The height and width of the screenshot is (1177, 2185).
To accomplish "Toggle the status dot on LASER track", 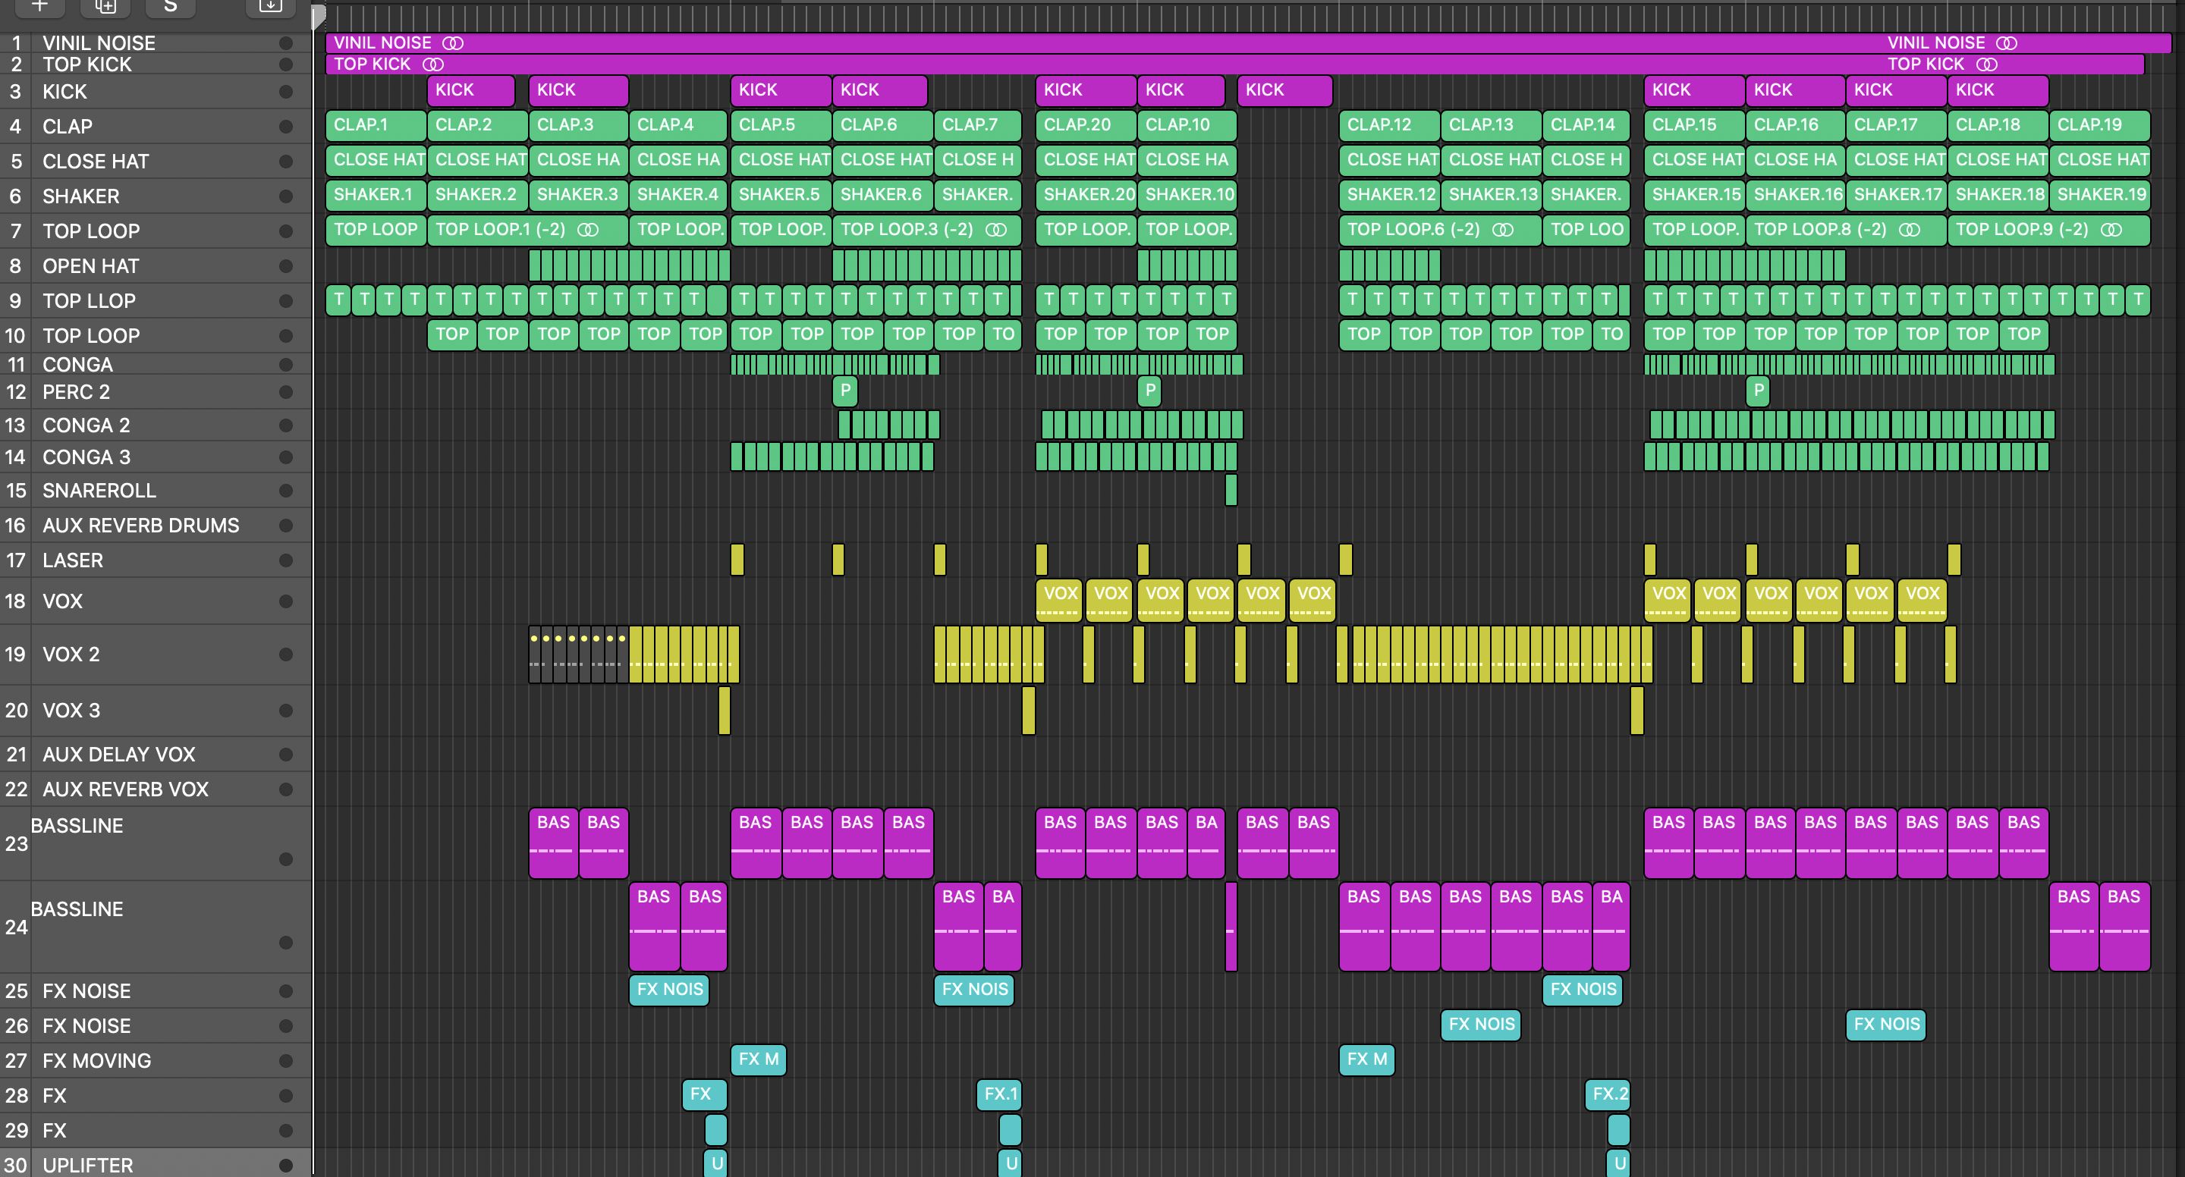I will pos(286,560).
